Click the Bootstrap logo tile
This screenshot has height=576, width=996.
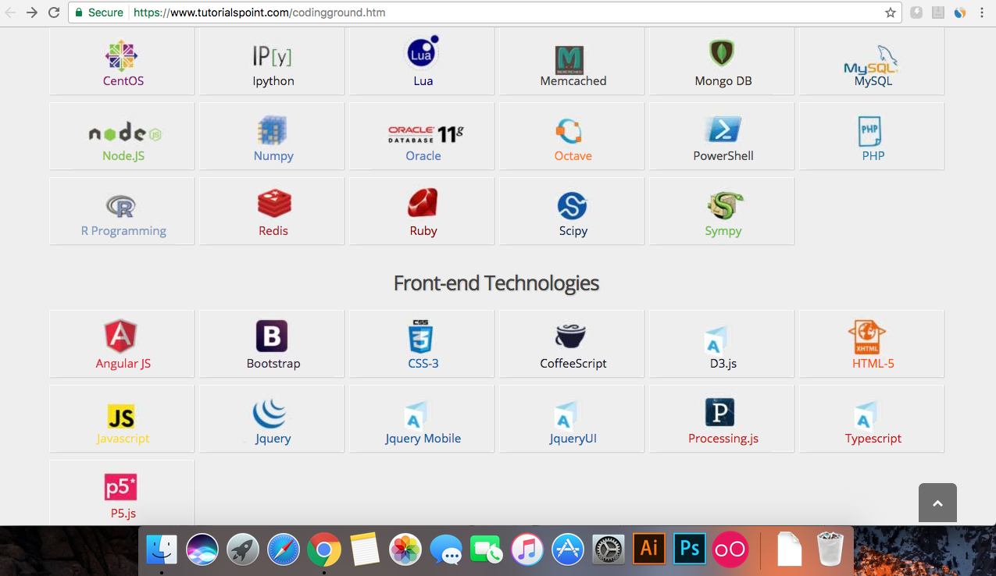pos(272,336)
